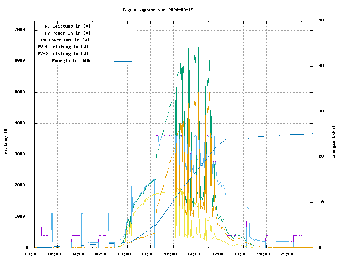
Task: Click the light blue PV-Power-Out legend line
Action: click(x=123, y=40)
